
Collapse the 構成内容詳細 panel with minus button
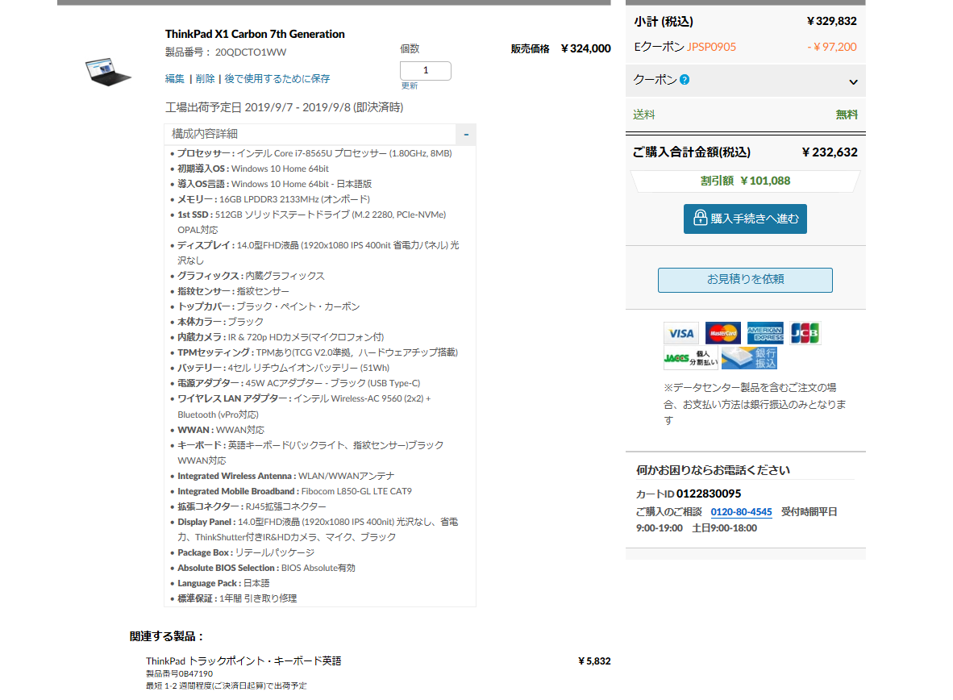coord(466,135)
